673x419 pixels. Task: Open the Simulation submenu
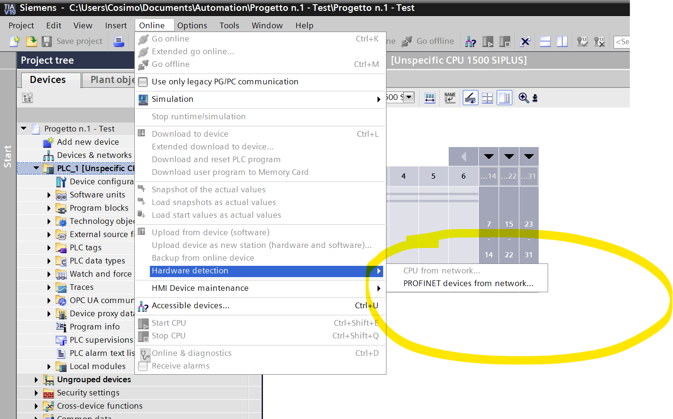[261, 99]
